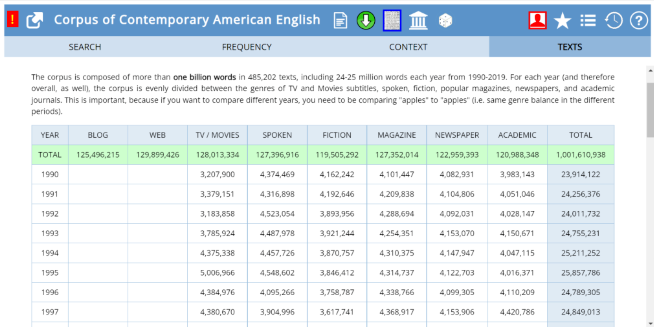Viewport: 654px width, 327px height.
Task: Click the 1997 year row label
Action: point(50,312)
